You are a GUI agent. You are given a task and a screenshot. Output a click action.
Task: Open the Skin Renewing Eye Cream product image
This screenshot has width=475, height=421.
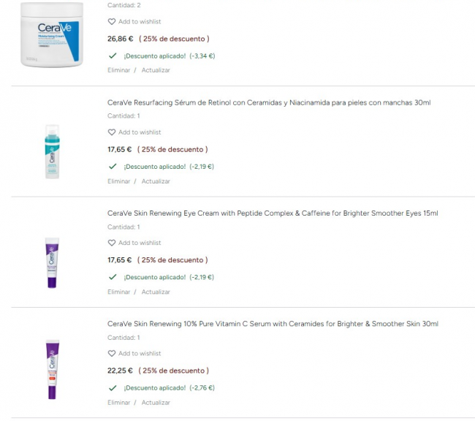[52, 262]
